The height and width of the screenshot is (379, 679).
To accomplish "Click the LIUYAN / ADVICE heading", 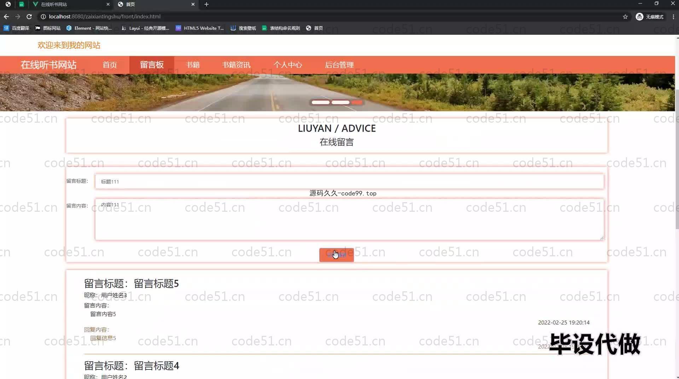I will [x=337, y=128].
